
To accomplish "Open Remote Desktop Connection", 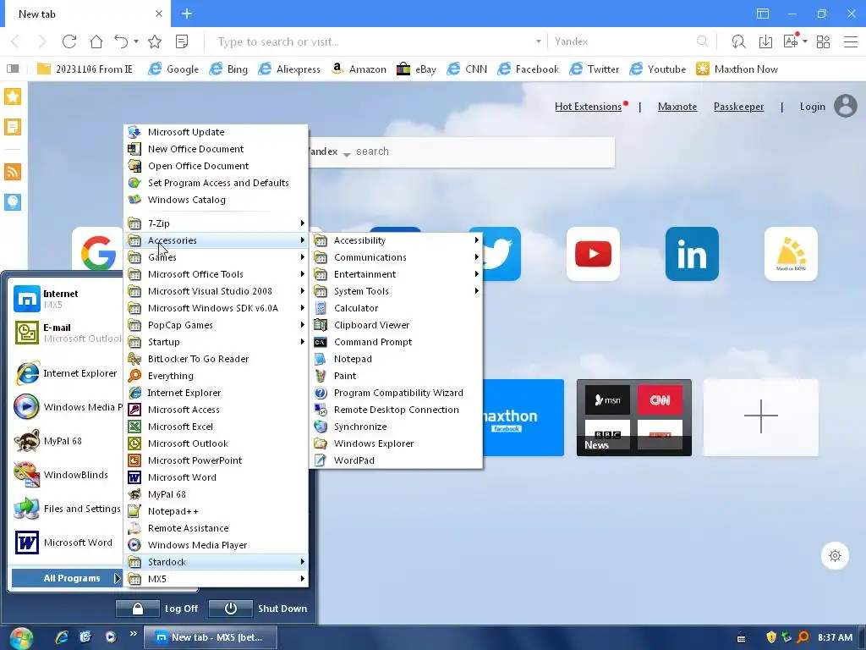I will (x=396, y=410).
